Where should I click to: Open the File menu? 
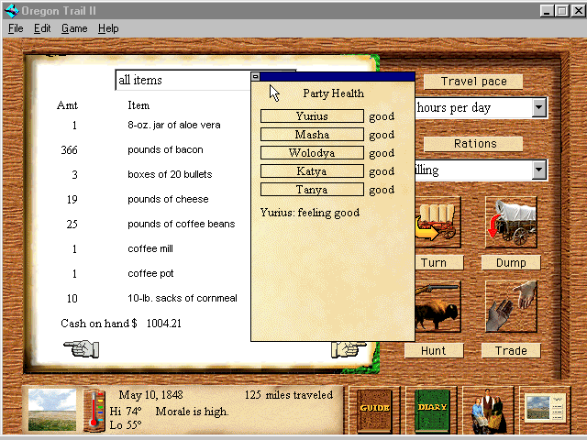[16, 28]
